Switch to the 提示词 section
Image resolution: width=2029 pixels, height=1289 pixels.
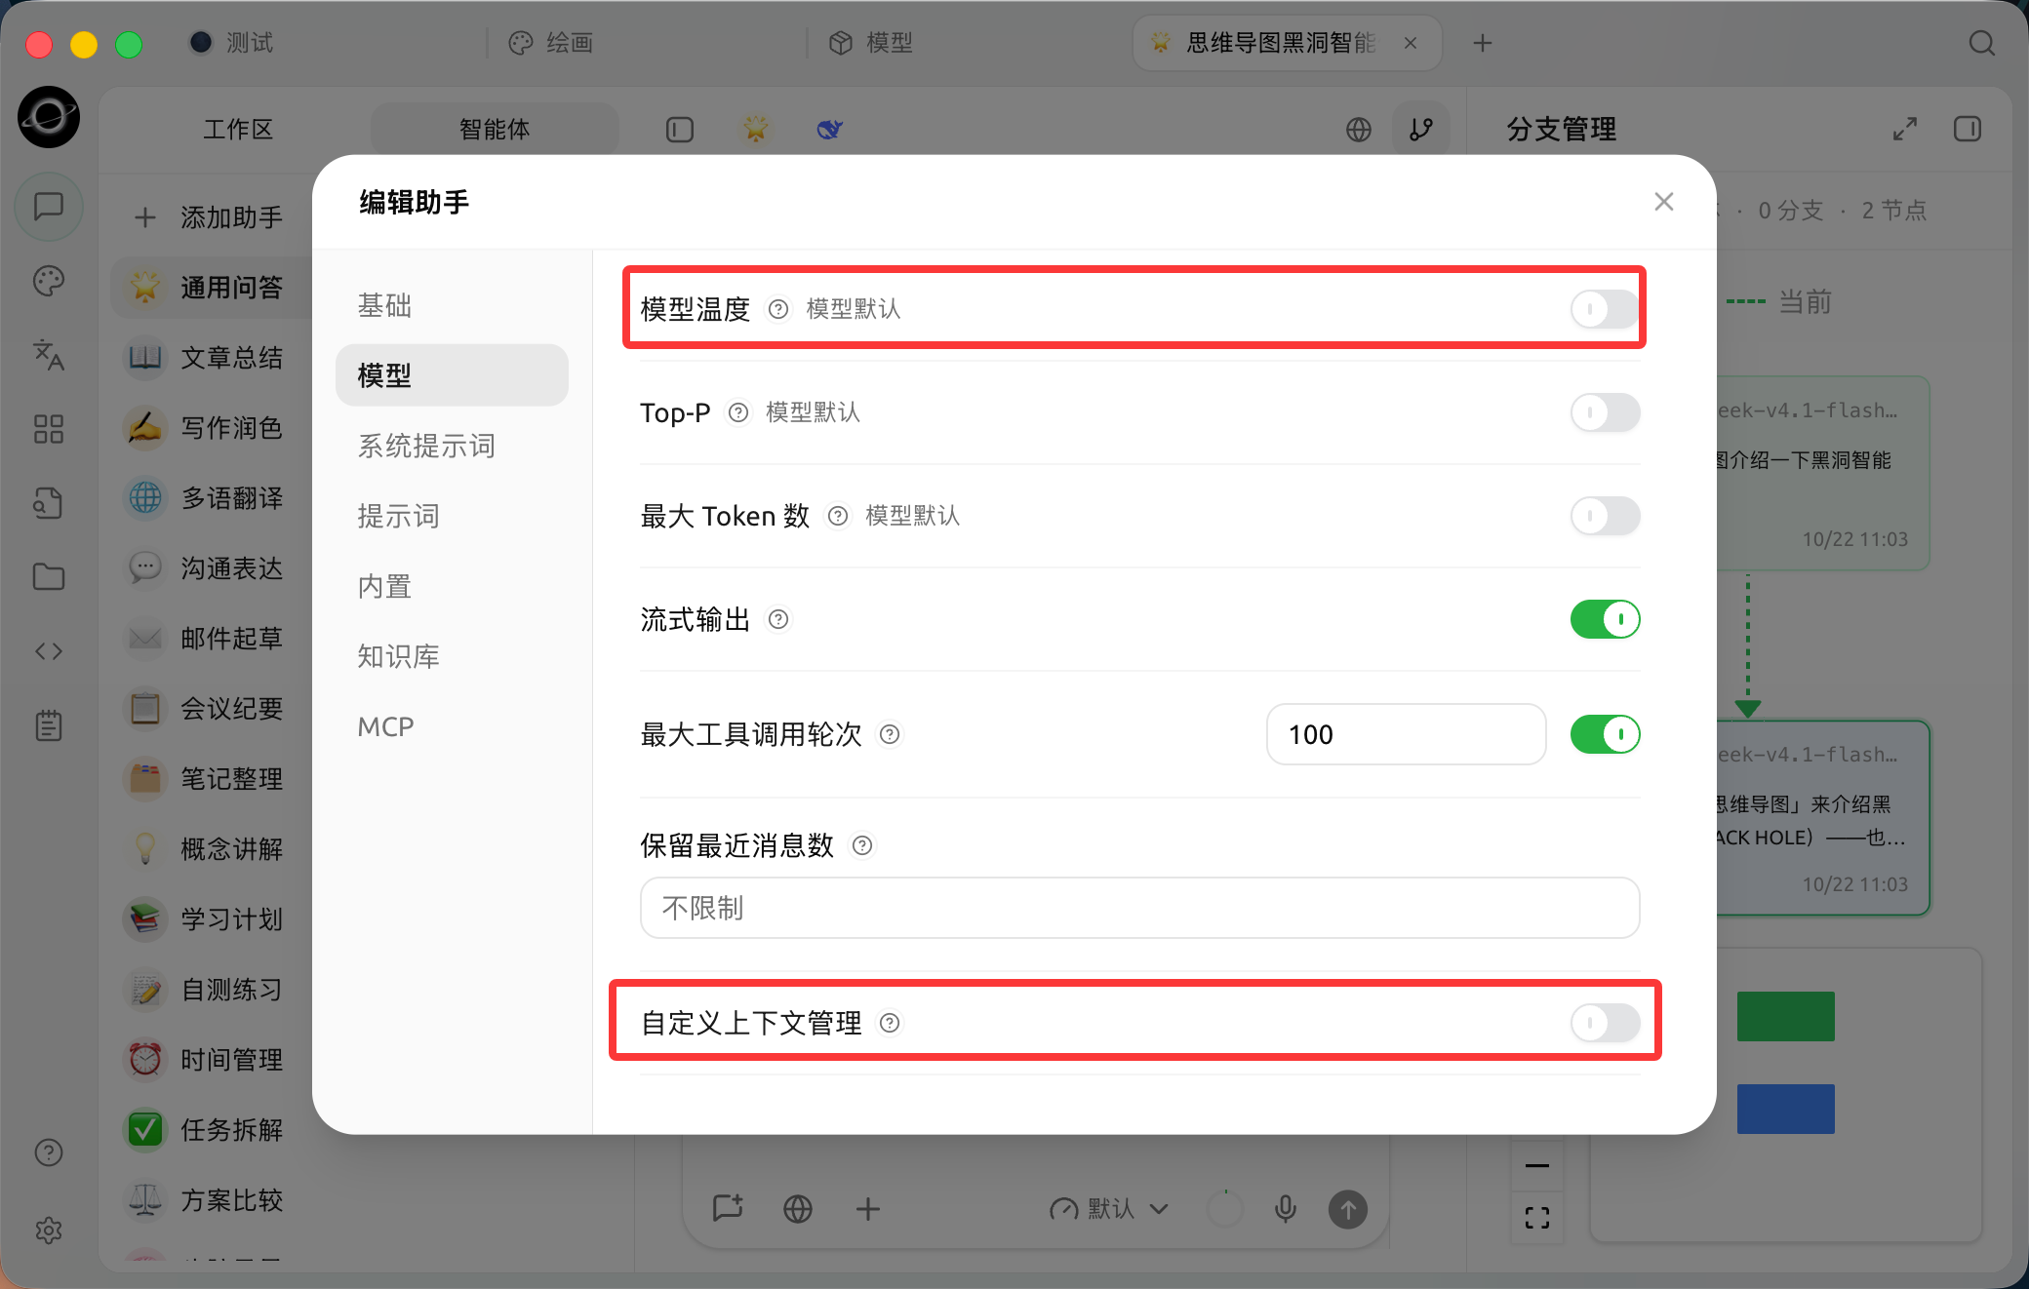pyautogui.click(x=452, y=516)
